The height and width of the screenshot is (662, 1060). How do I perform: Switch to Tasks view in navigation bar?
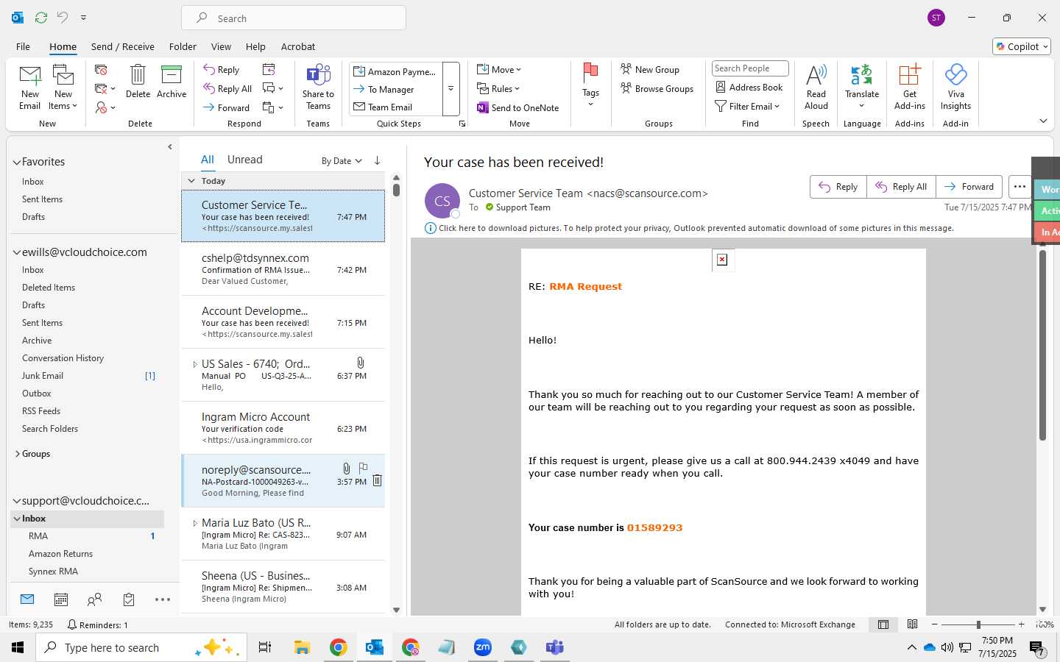[x=129, y=599]
